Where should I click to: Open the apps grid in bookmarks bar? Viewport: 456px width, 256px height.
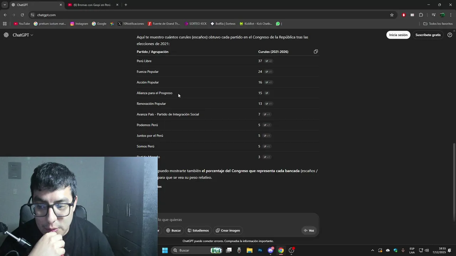[x=5, y=24]
